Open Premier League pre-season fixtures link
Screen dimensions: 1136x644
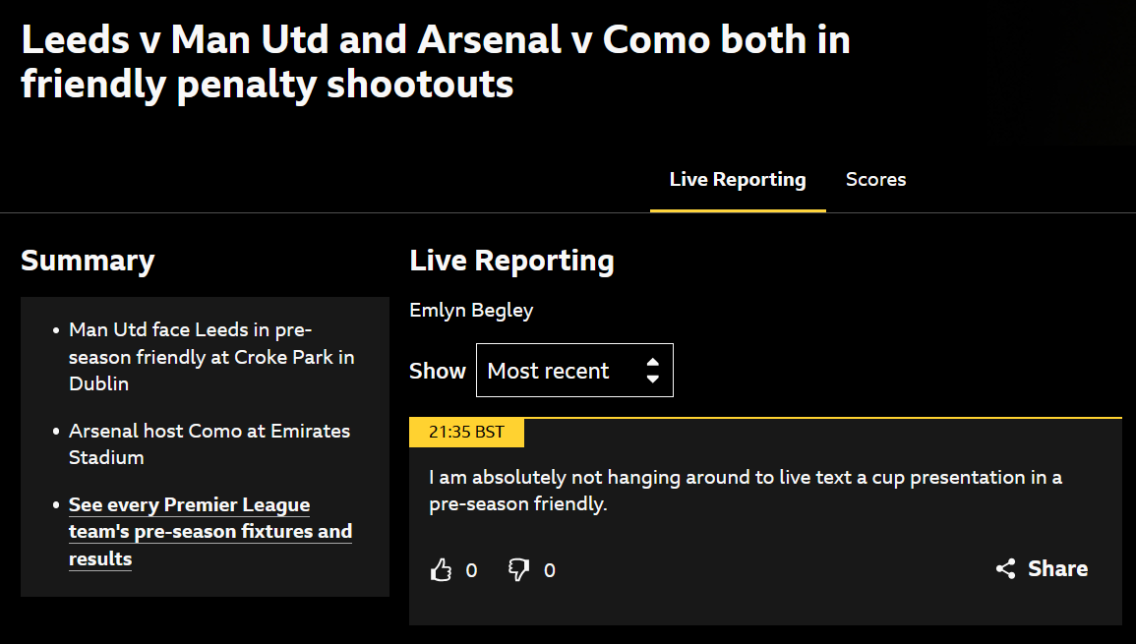210,532
